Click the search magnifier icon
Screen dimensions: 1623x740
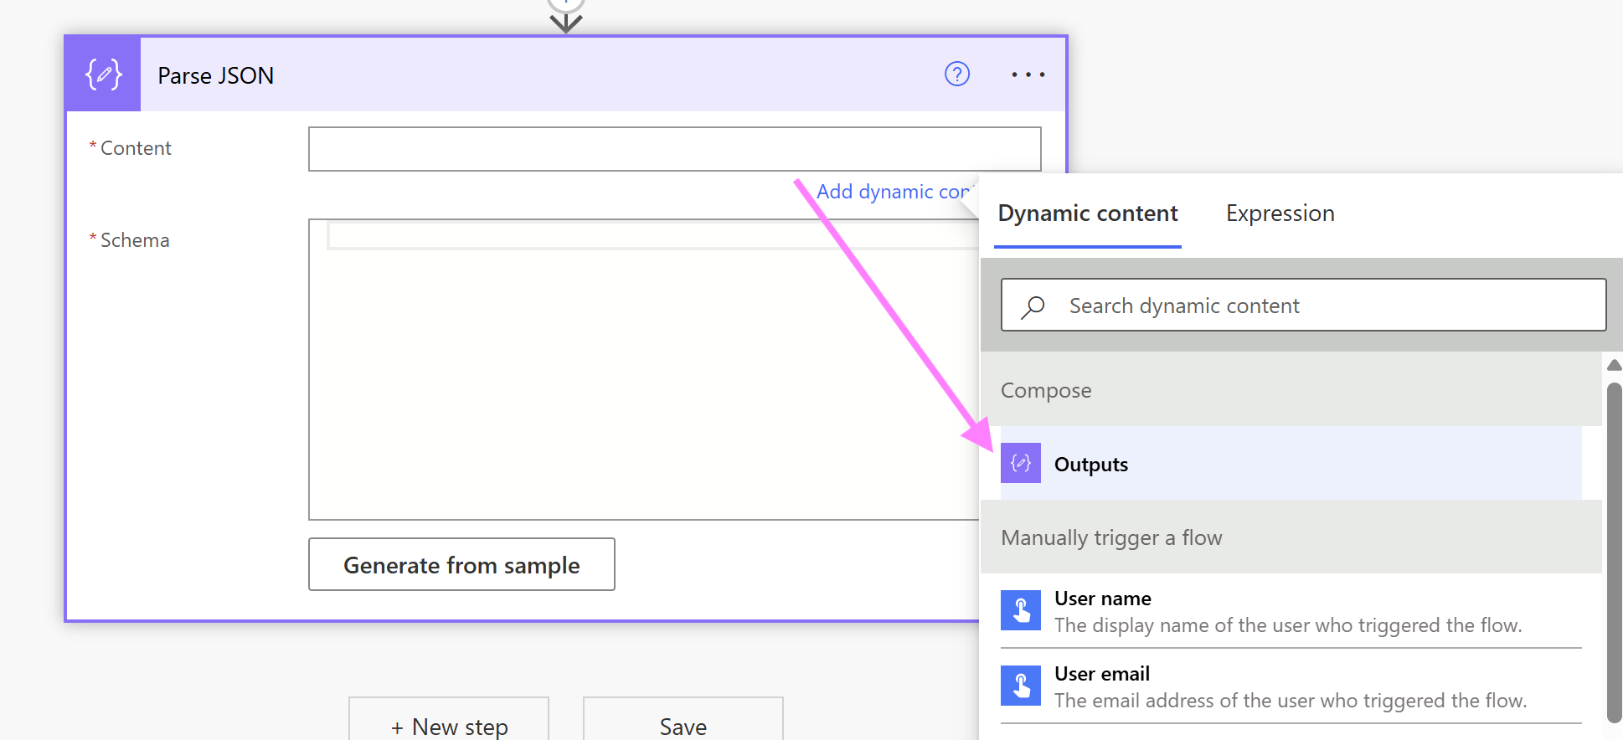[x=1033, y=306]
